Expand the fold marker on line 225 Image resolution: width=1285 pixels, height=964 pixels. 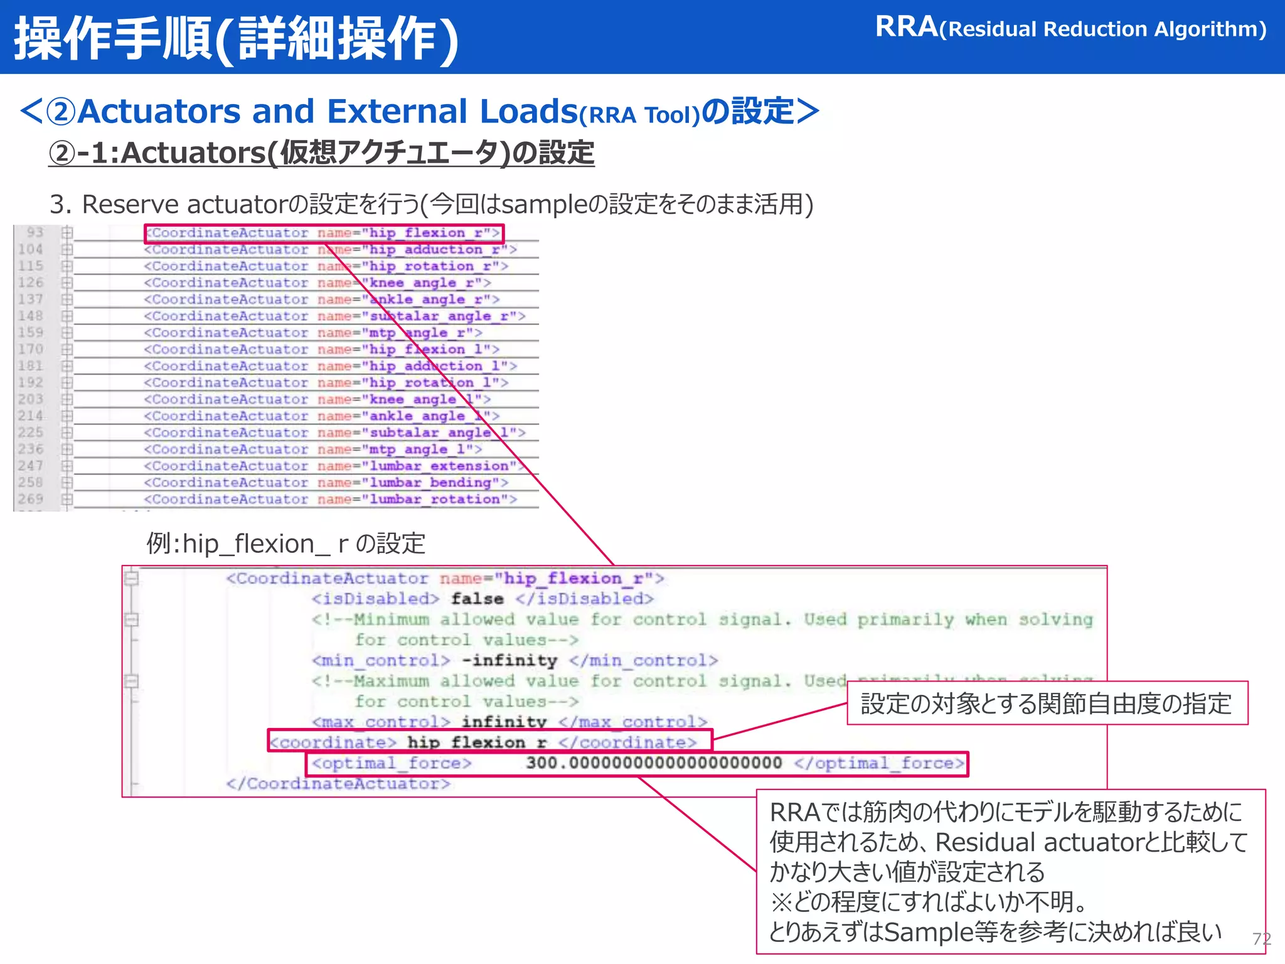point(67,432)
